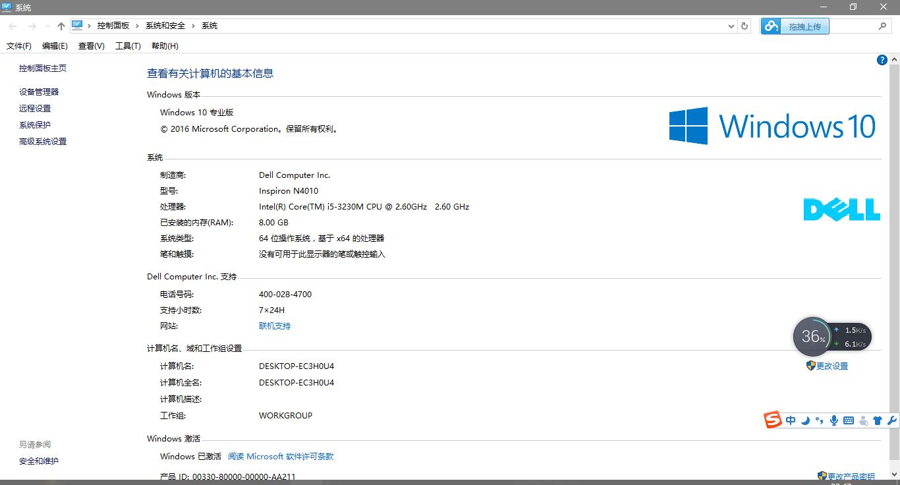Open the Sogou soft keyboard
Viewport: 900px width, 485px height.
pos(848,420)
